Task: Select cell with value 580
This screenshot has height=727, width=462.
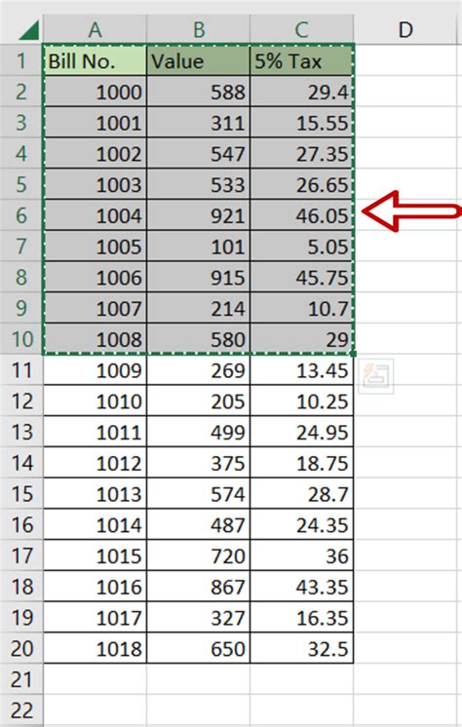Action: coord(199,339)
